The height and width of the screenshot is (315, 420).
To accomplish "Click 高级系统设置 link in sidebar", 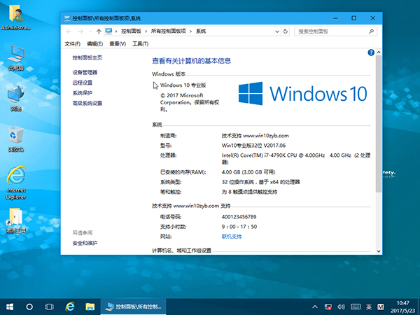I will click(x=87, y=103).
